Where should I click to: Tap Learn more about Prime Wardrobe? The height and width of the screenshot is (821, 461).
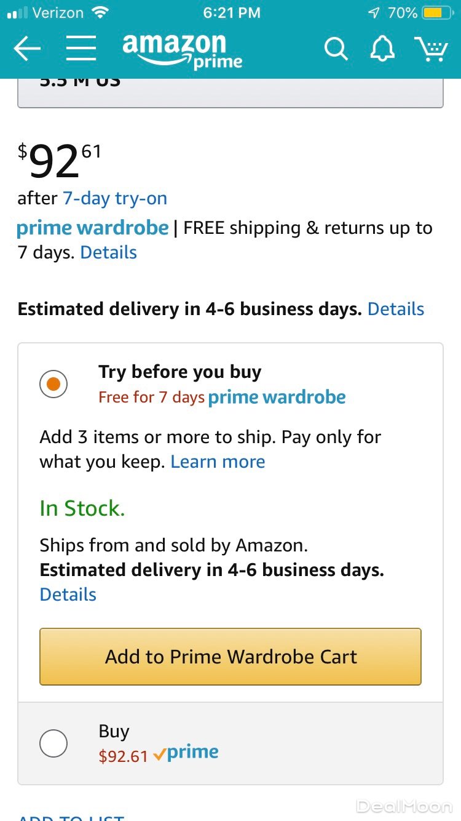(218, 462)
